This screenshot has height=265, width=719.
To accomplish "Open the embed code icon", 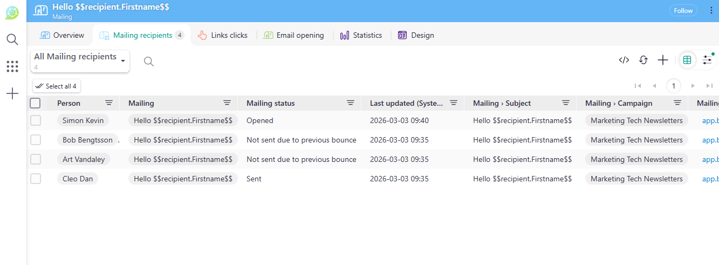I will (x=624, y=60).
